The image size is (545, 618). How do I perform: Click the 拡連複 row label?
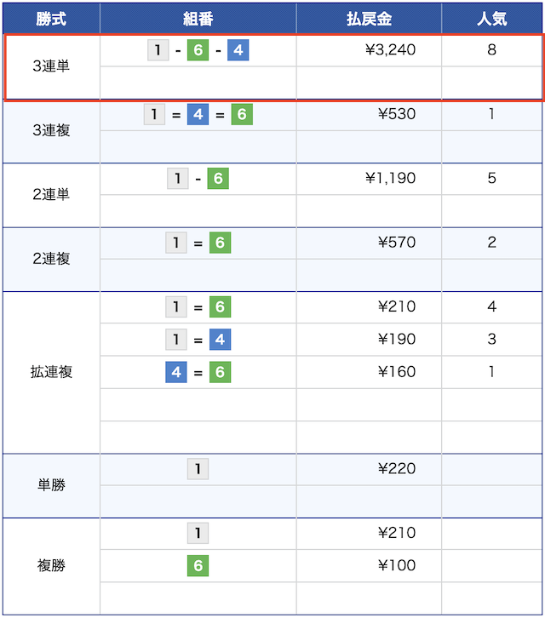[x=51, y=372]
